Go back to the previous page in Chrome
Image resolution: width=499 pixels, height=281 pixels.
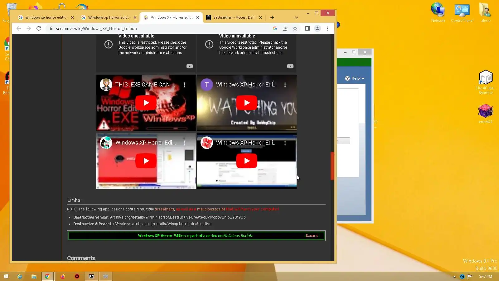[x=19, y=28]
